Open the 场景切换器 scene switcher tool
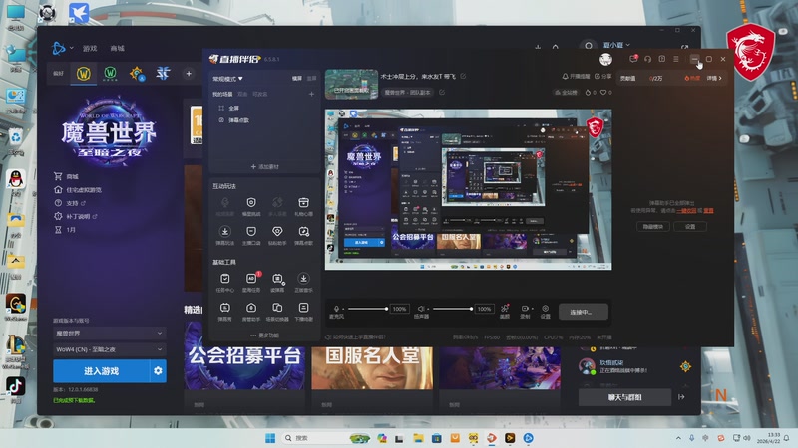 coord(277,311)
